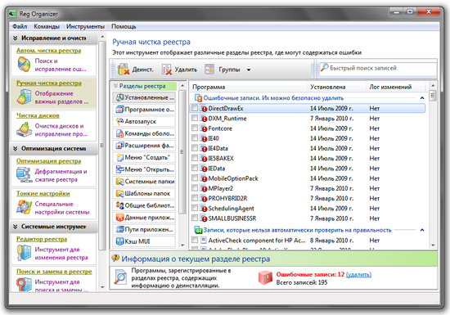Image resolution: width=450 pixels, height=315 pixels.
Task: Click the Команды оболо... section icon
Action: [119, 133]
